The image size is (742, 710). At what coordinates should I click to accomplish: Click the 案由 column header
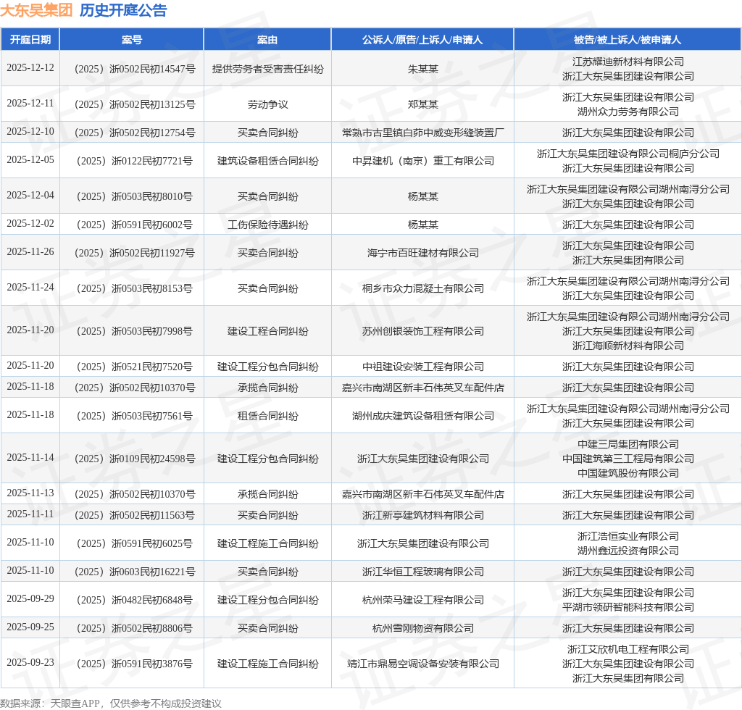coord(267,40)
